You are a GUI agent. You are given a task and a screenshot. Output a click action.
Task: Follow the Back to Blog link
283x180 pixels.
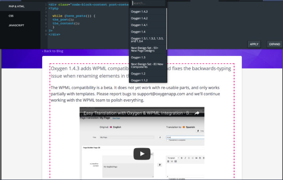53,51
